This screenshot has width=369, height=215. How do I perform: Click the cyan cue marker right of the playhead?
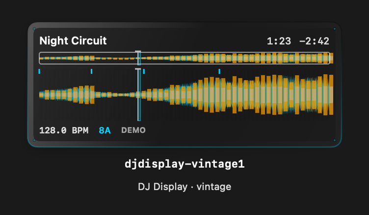pos(144,71)
